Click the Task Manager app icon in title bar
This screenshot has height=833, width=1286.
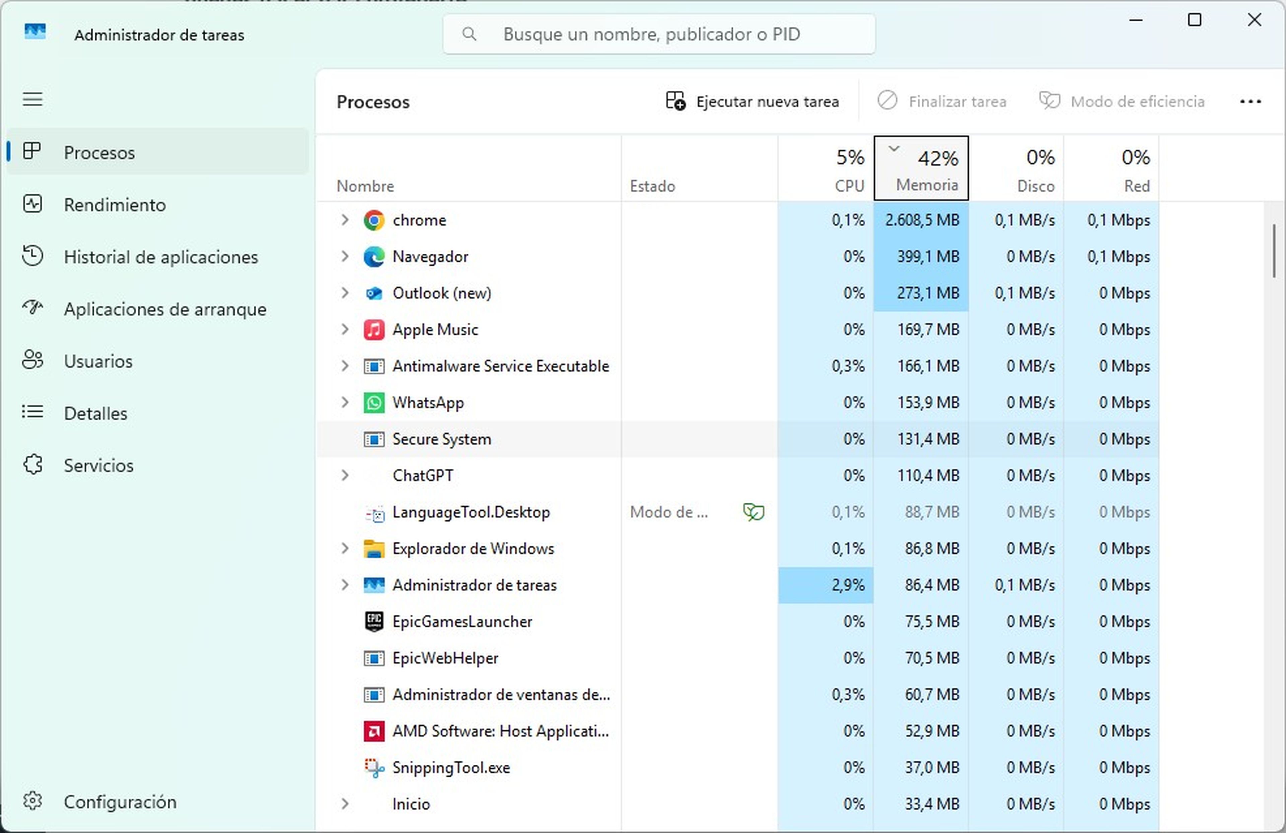(35, 32)
